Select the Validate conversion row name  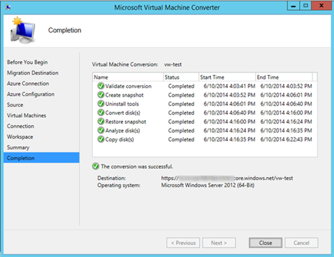pos(128,86)
